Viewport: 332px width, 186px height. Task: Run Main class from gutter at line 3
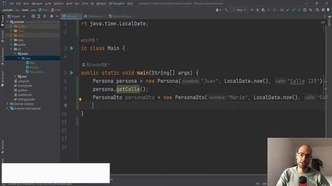click(x=72, y=48)
